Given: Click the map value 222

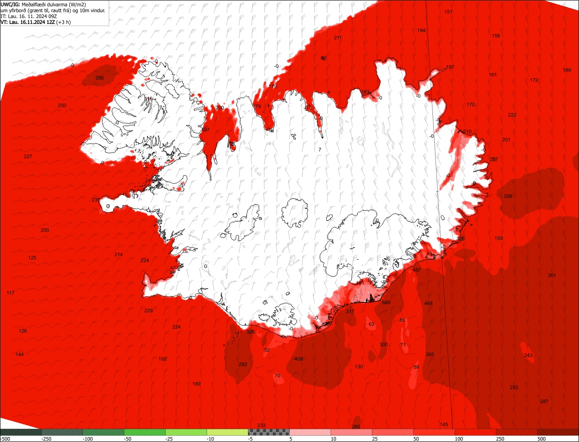Looking at the screenshot, I should (512, 115).
